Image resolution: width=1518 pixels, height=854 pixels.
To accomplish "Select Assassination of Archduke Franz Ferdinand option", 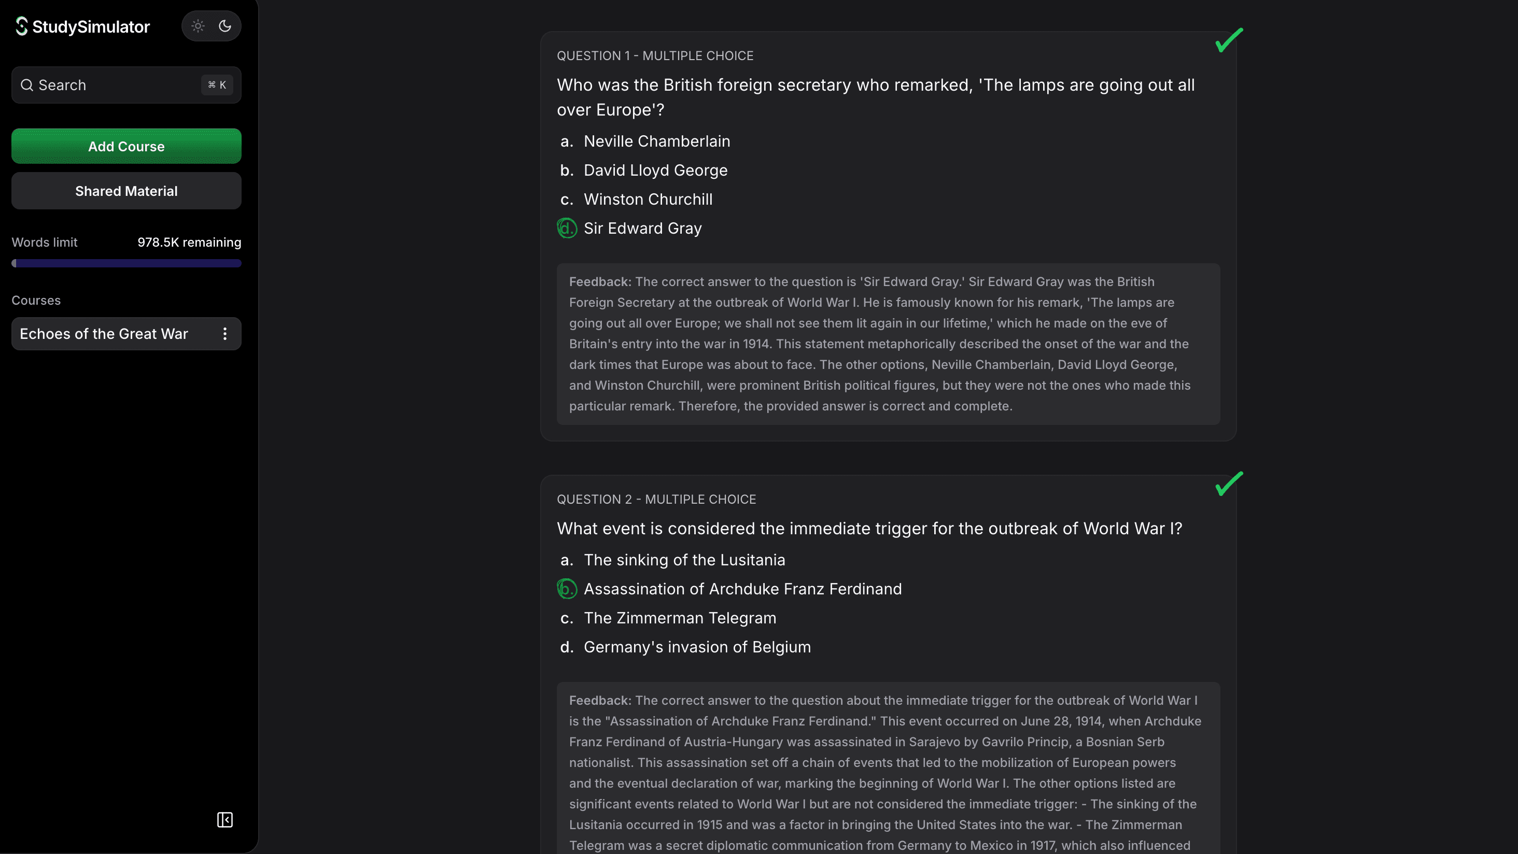I will (x=742, y=589).
